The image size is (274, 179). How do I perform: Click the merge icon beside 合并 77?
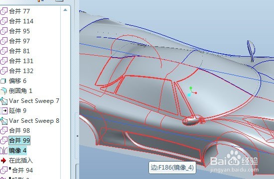pyautogui.click(x=3, y=11)
